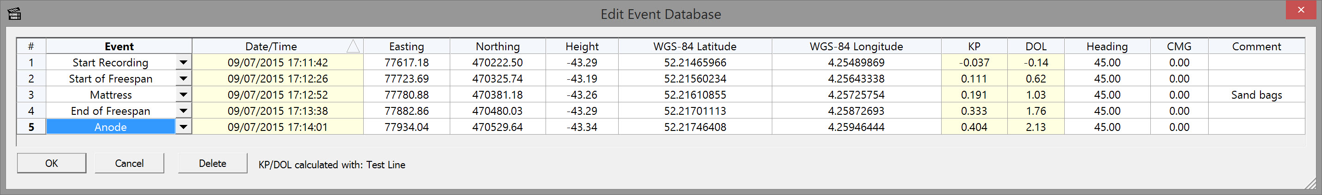Select the KP column header
The width and height of the screenshot is (1322, 195).
[x=974, y=47]
